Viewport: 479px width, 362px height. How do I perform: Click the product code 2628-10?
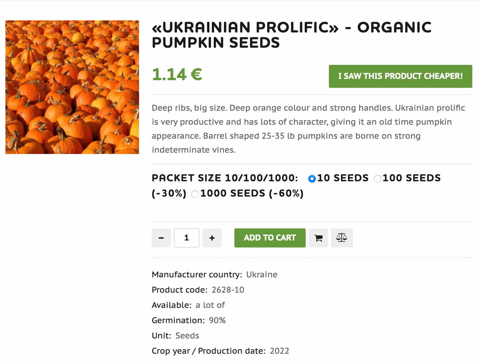(228, 290)
